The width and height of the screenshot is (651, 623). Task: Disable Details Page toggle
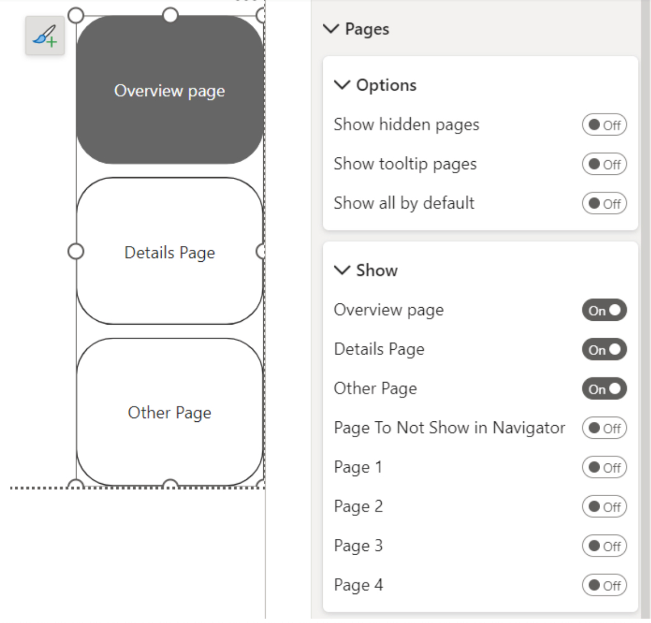tap(604, 350)
